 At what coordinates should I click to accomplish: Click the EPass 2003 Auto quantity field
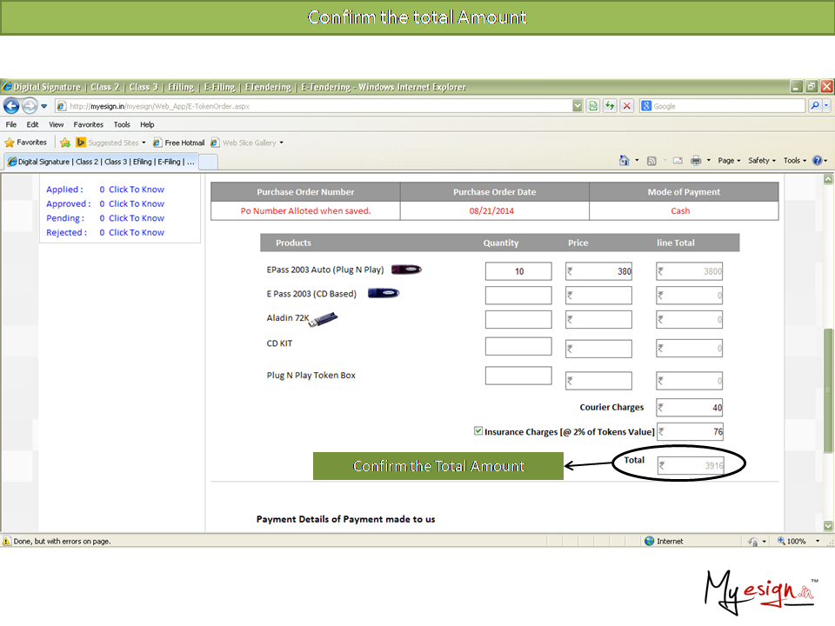(518, 271)
